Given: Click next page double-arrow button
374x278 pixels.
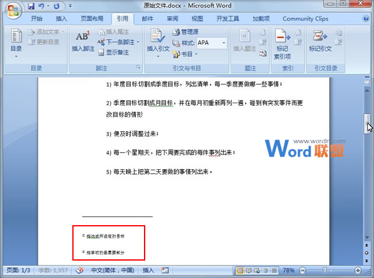Looking at the screenshot, I should click(x=367, y=261).
